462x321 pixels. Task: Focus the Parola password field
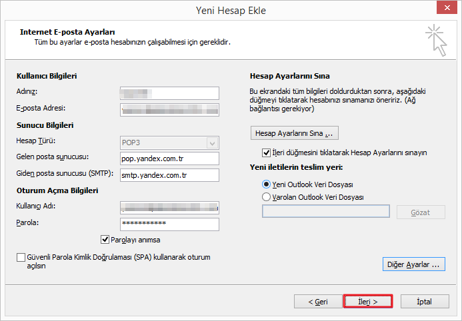[x=169, y=224]
